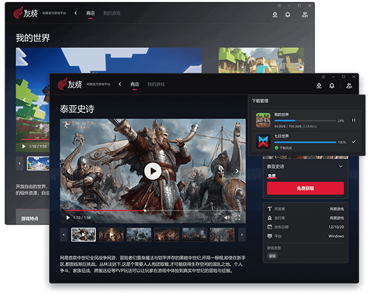Click the 冒险 game type tag
384x298 pixels.
272,256
